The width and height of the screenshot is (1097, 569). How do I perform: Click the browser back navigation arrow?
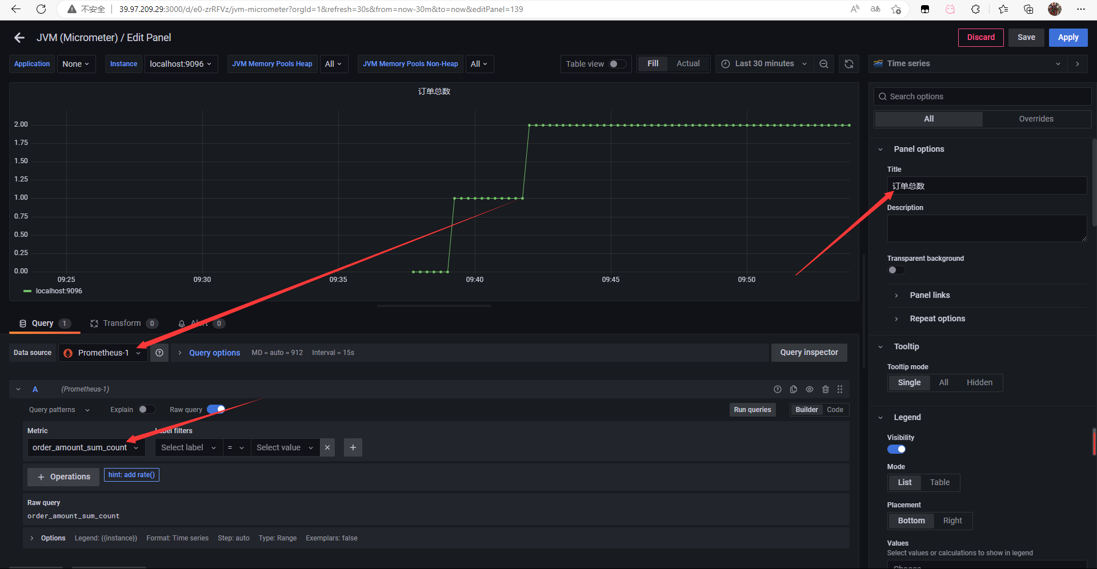click(16, 9)
